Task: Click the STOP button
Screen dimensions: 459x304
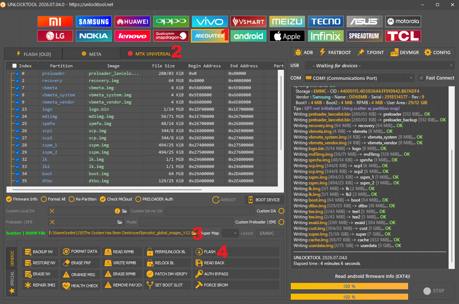Action: (x=433, y=291)
